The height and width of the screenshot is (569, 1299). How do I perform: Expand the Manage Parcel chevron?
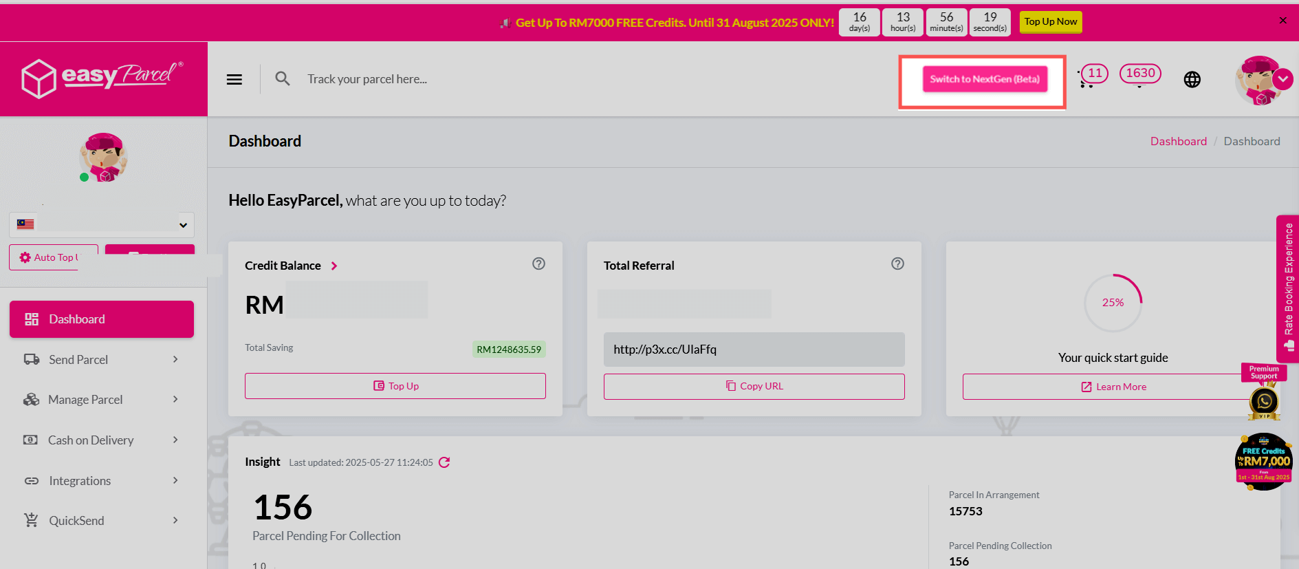[175, 399]
